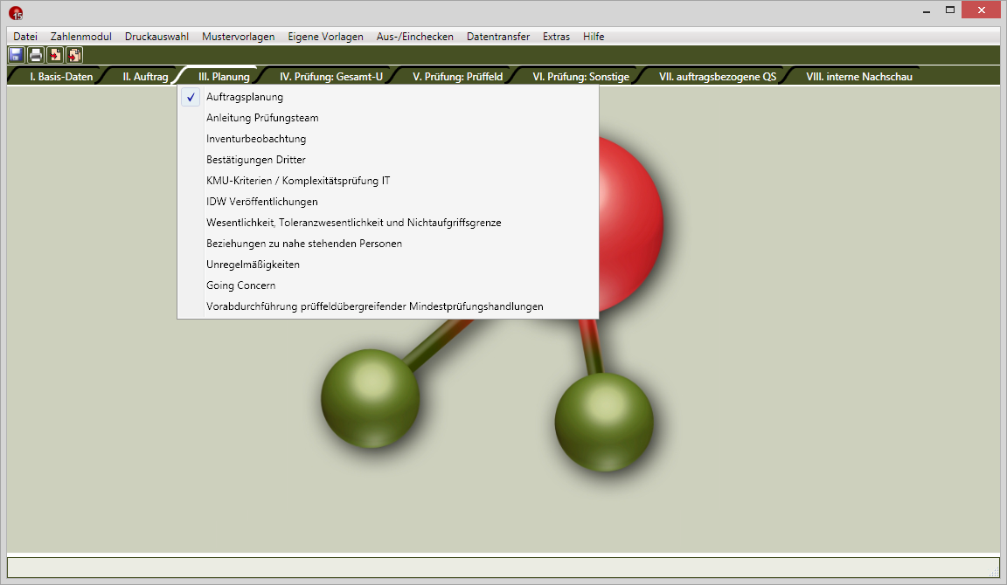This screenshot has height=585, width=1007.
Task: Open the Extras menu
Action: (x=556, y=37)
